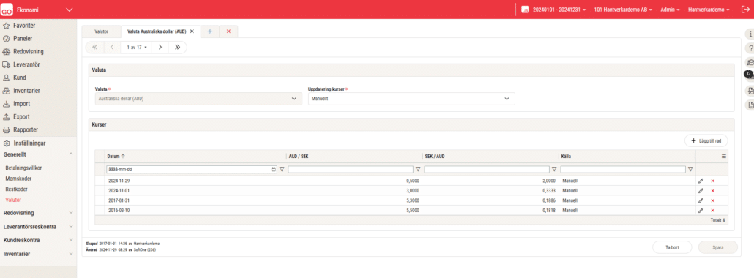
Task: Go to the first currency record
Action: [x=94, y=47]
